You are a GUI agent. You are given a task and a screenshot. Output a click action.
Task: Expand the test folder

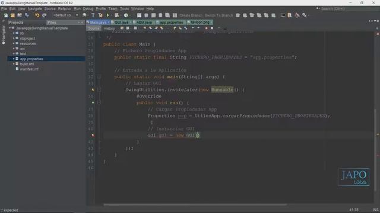[x=14, y=54]
